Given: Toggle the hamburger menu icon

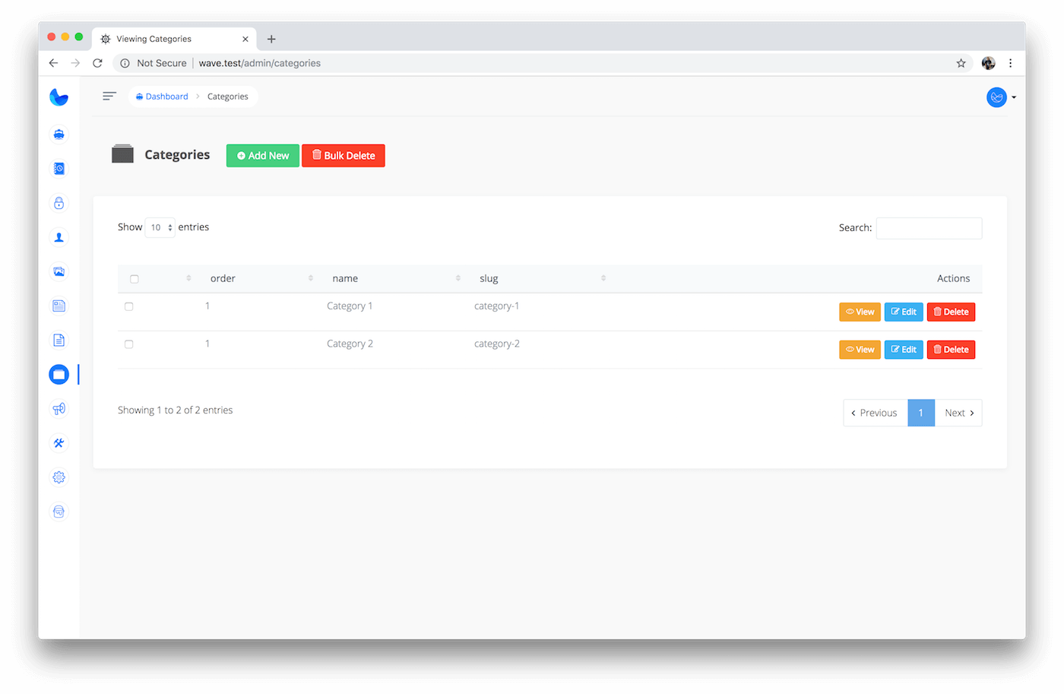Looking at the screenshot, I should [109, 97].
